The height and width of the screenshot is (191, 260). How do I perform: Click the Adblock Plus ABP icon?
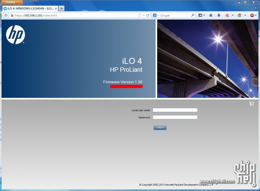[x=252, y=15]
